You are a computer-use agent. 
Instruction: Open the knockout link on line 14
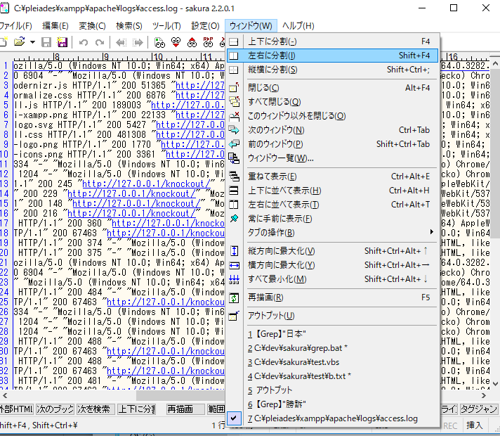pos(132,194)
